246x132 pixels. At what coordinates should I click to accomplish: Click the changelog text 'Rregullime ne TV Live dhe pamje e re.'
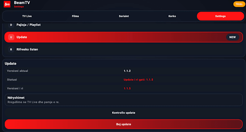pos(33,102)
